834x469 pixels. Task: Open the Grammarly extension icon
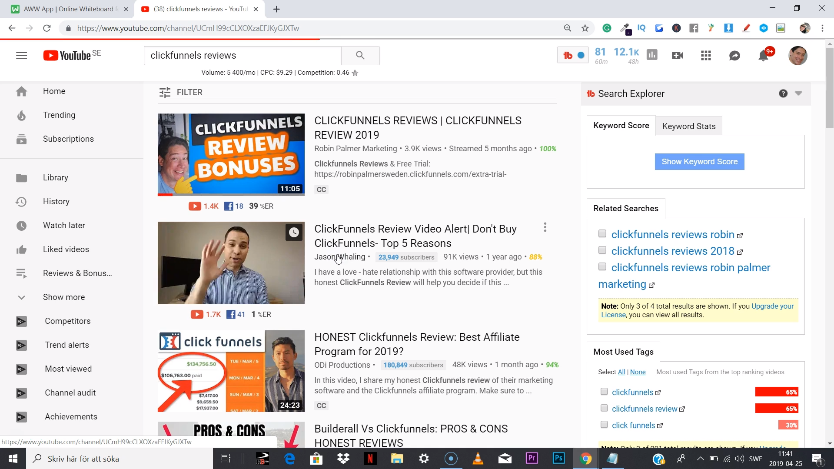coord(607,28)
